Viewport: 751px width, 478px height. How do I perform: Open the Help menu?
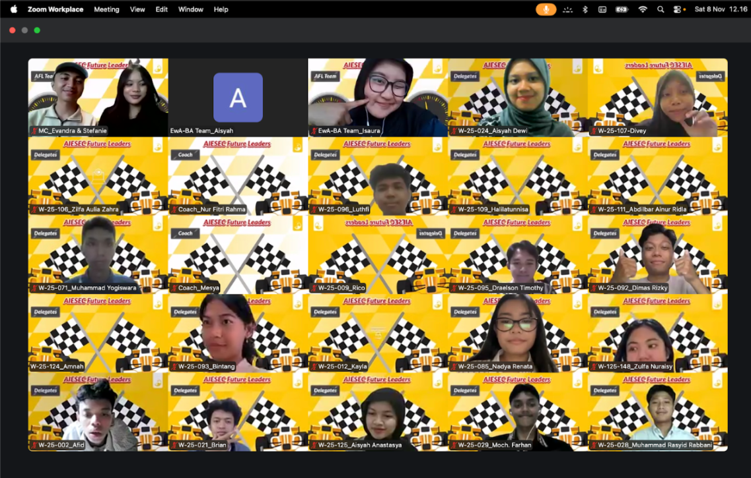tap(221, 9)
